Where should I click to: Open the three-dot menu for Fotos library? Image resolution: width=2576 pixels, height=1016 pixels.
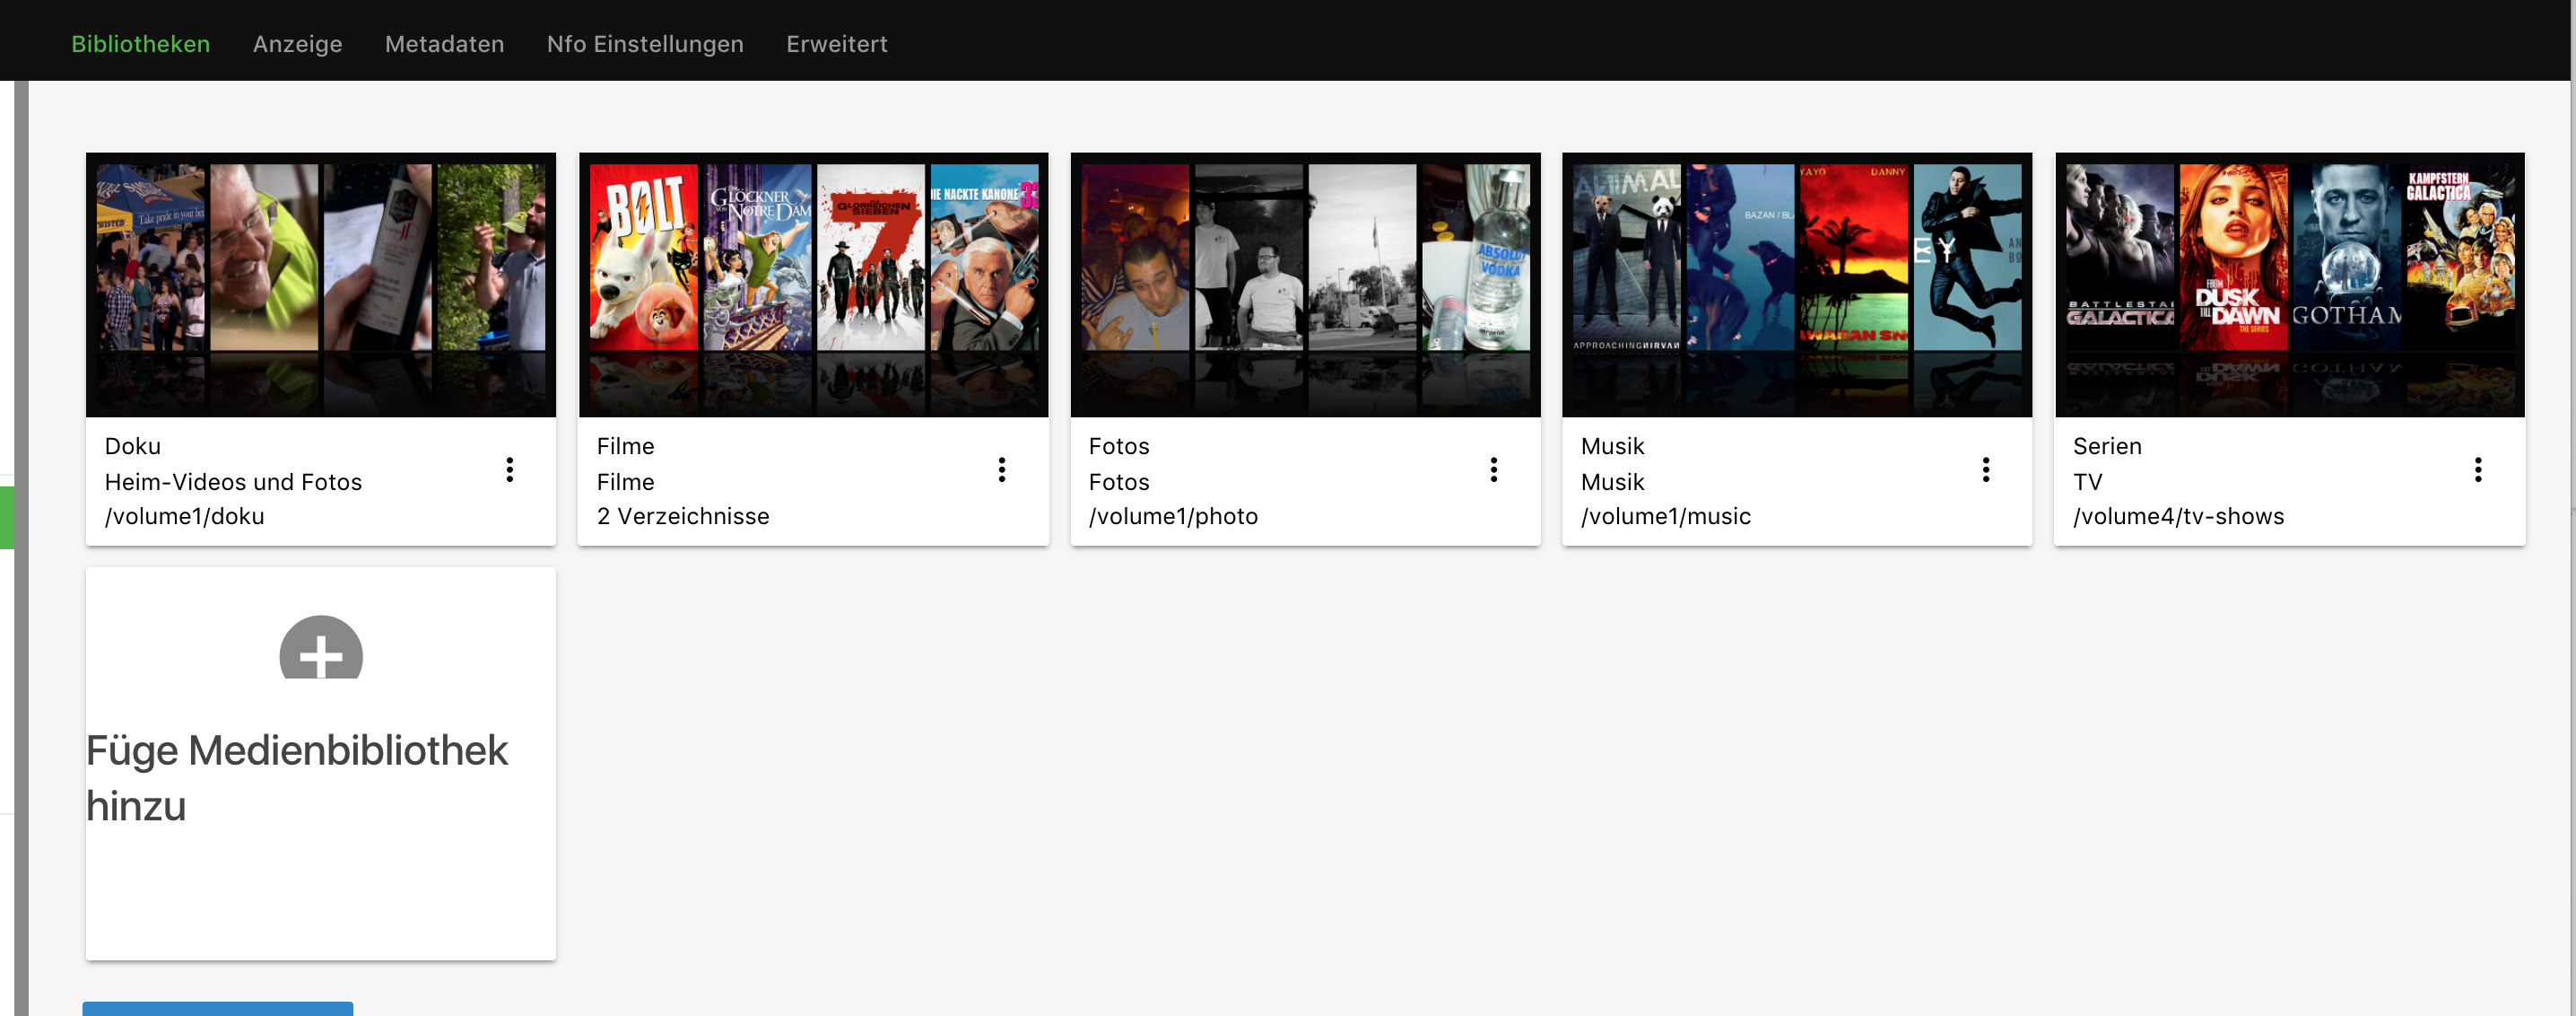tap(1494, 469)
